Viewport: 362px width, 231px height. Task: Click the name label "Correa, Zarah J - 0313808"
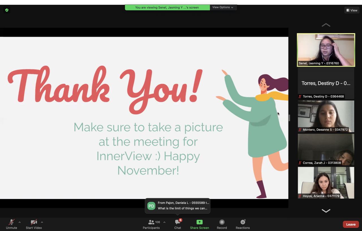point(322,163)
